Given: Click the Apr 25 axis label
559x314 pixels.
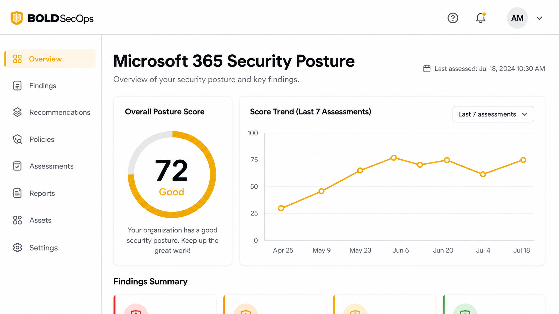Looking at the screenshot, I should [x=283, y=250].
